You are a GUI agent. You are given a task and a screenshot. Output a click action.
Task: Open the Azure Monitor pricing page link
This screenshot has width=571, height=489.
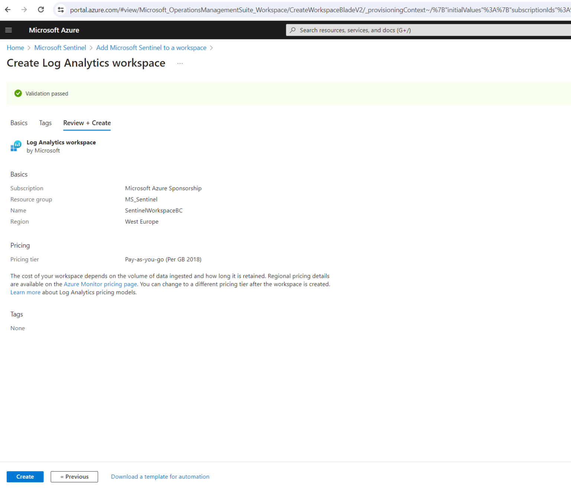pos(100,284)
